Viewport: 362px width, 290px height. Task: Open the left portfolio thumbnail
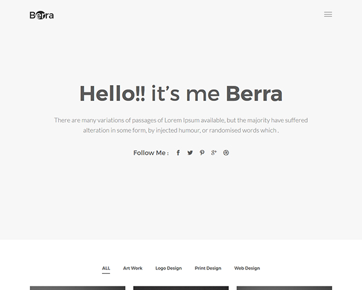[78, 288]
